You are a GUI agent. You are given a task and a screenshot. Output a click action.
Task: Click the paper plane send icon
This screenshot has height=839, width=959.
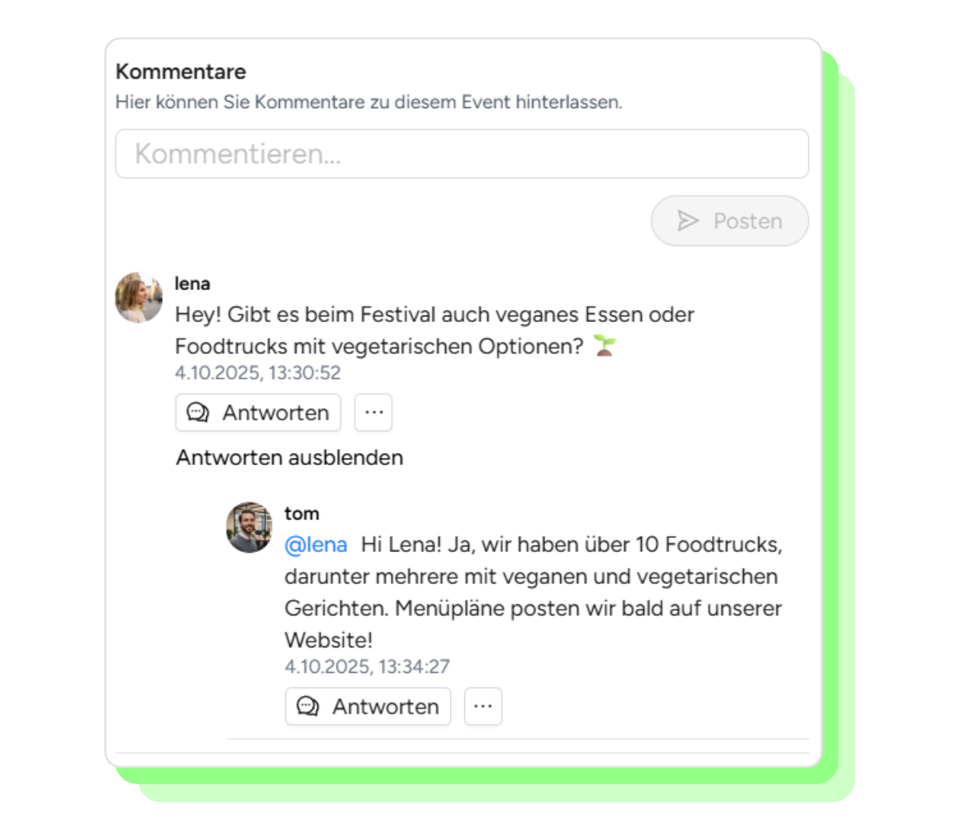pos(687,221)
